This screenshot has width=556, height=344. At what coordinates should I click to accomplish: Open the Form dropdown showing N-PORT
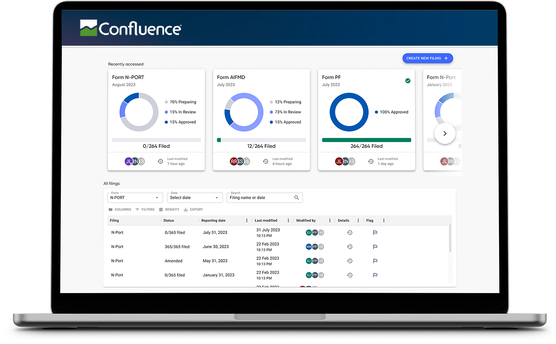(135, 198)
